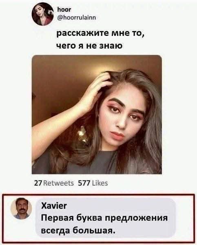Open the attached tweet photo
Image resolution: width=197 pixels, height=245 pixels.
[97, 114]
